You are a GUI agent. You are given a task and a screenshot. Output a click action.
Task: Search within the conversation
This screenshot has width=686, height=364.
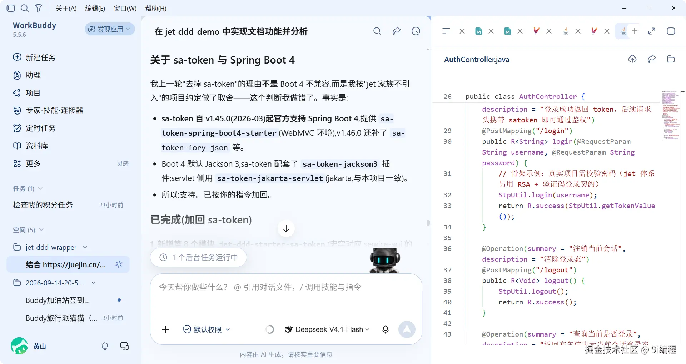point(377,31)
